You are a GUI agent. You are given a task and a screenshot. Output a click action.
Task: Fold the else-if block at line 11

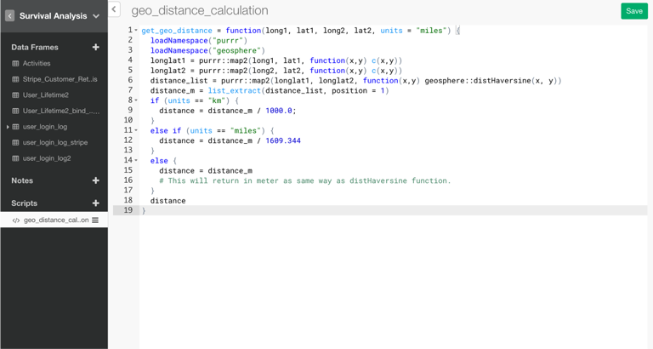tap(136, 131)
